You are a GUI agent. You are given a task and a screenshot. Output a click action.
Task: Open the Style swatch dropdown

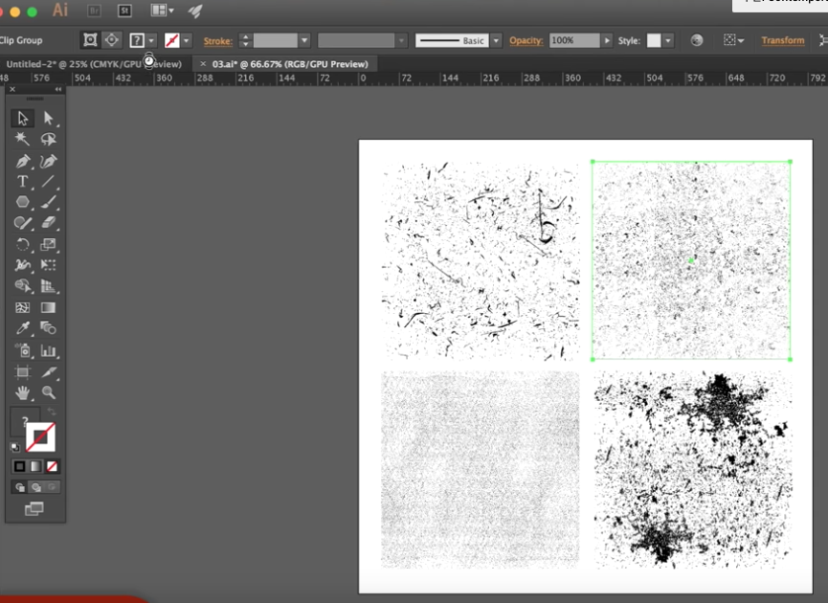click(x=668, y=41)
